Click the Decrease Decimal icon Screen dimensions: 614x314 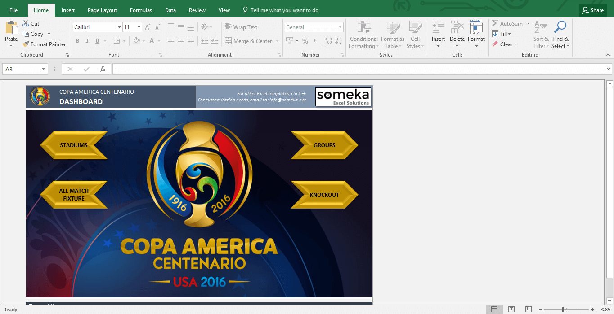pyautogui.click(x=338, y=41)
